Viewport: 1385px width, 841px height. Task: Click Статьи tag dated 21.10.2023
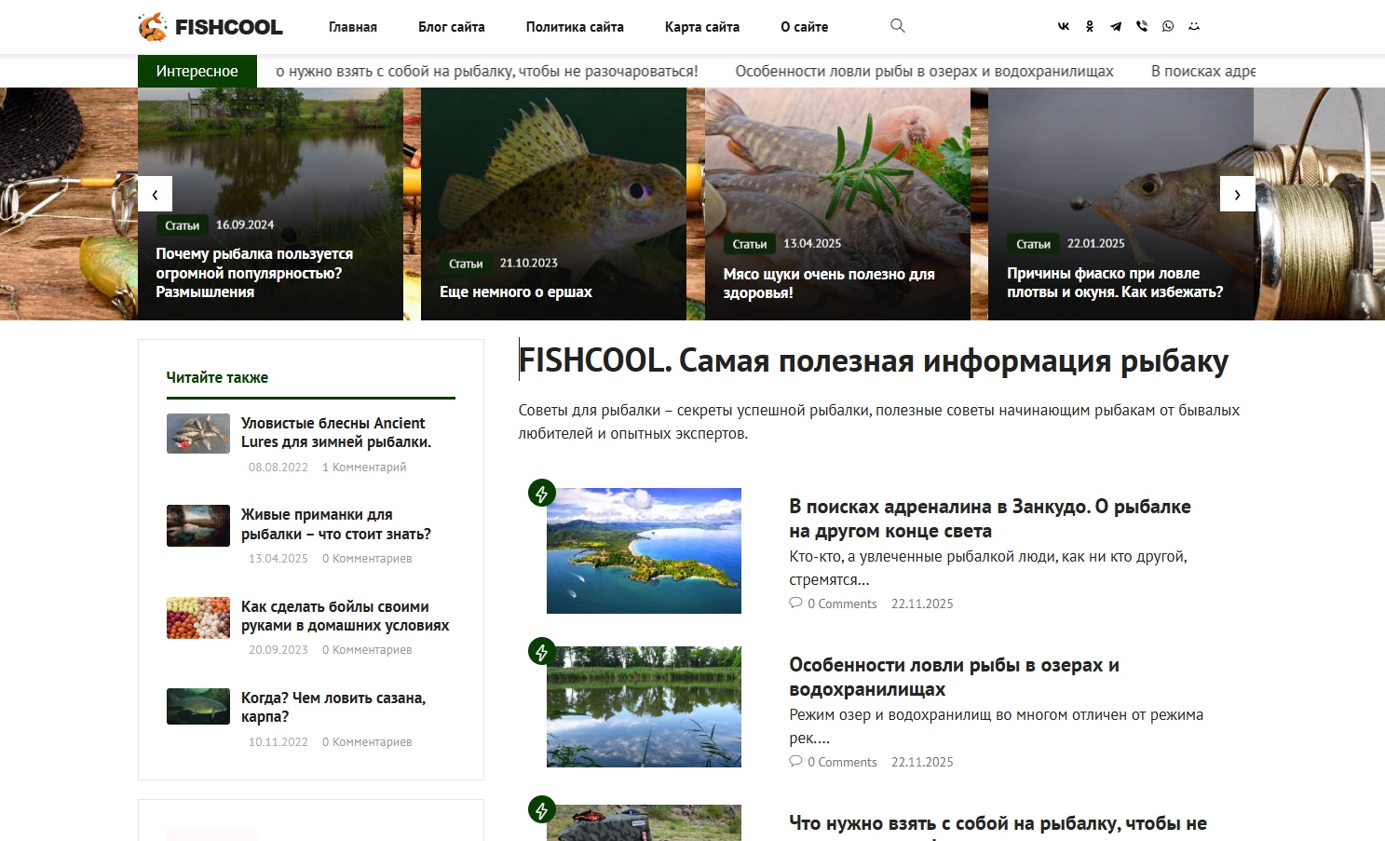pos(466,264)
